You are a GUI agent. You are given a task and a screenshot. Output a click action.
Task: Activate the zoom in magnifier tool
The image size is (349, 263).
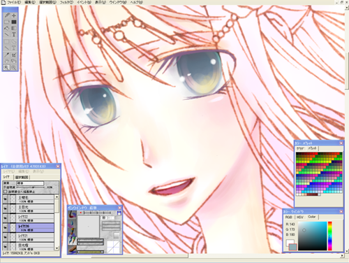(x=7, y=68)
